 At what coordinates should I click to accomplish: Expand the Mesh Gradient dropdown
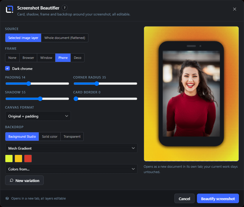coord(71,148)
